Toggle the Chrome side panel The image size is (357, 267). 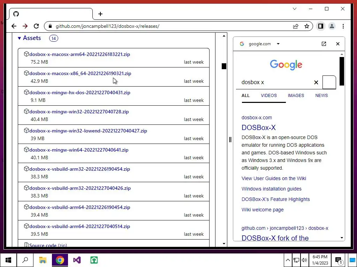tap(321, 26)
